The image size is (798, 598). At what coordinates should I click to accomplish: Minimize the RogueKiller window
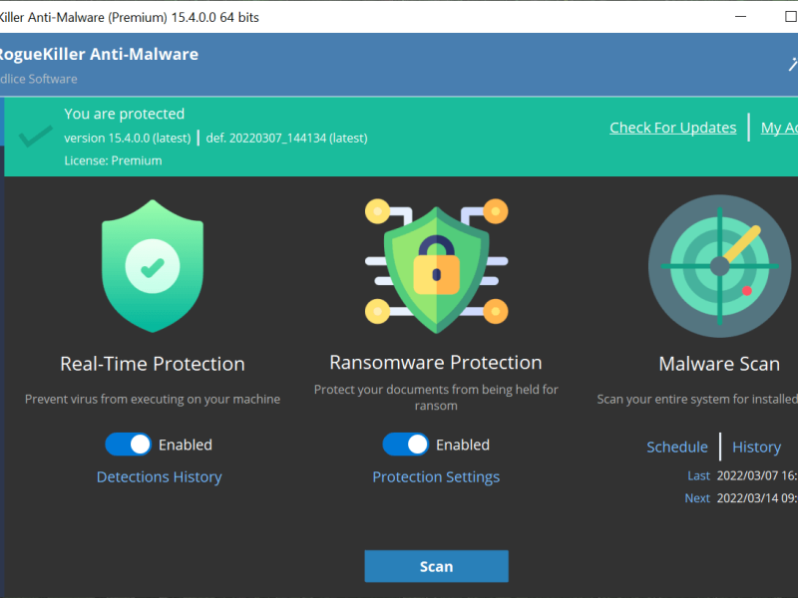pyautogui.click(x=740, y=17)
